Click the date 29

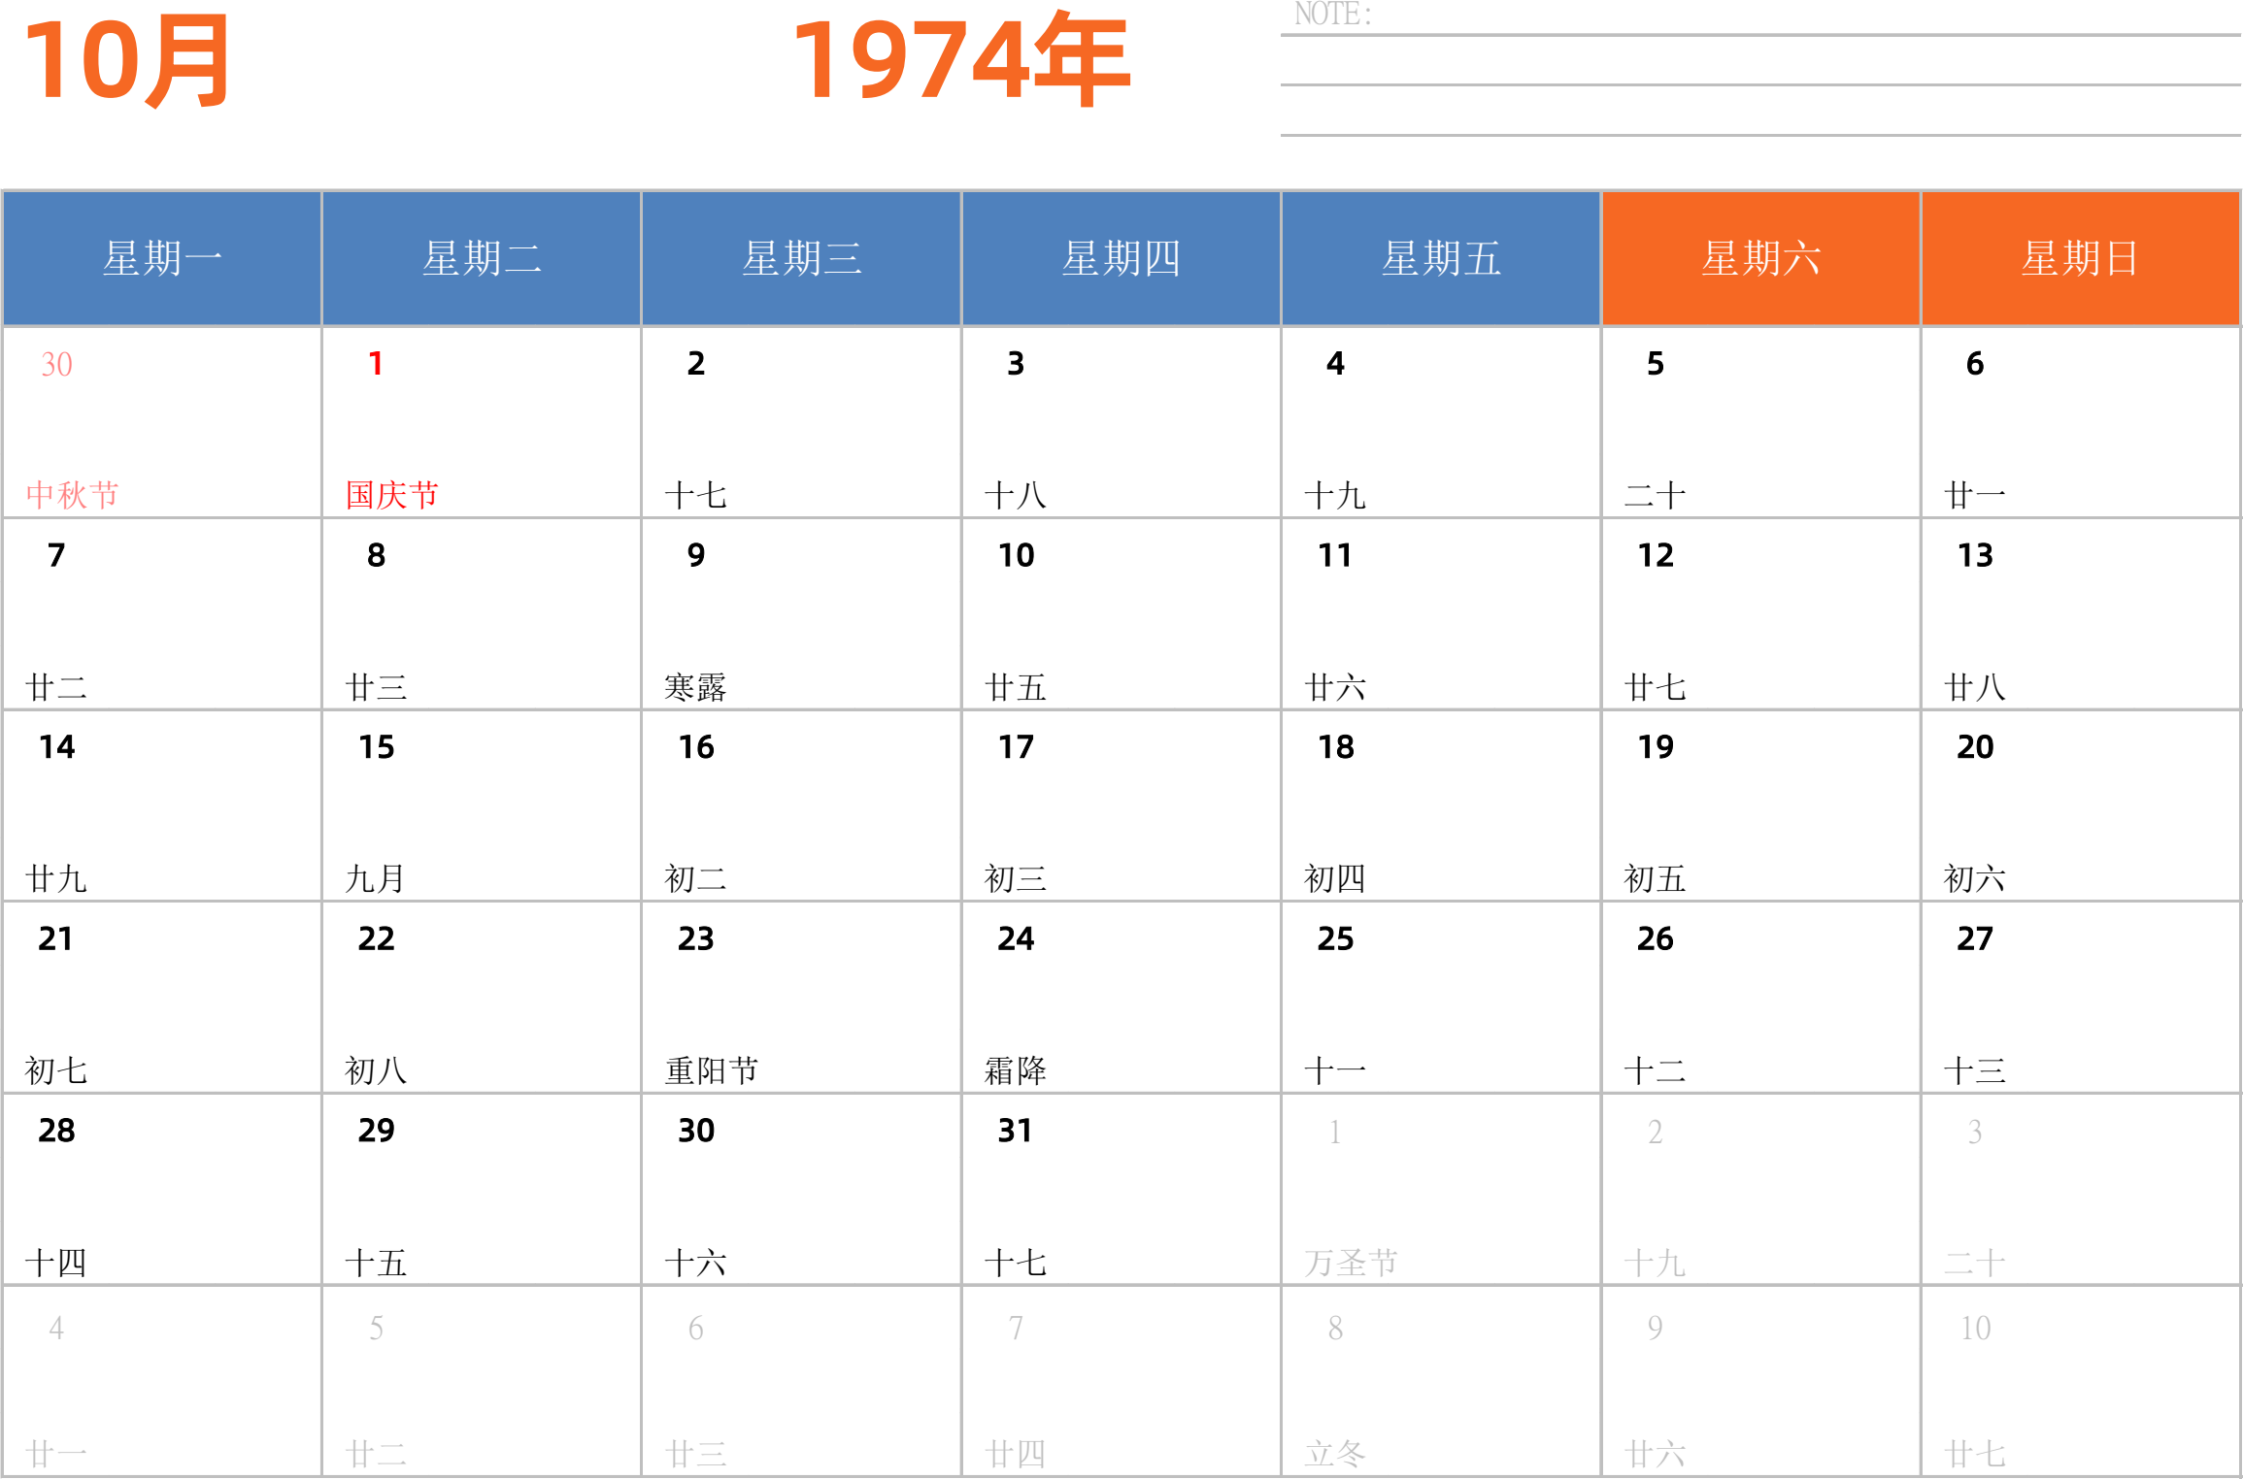(376, 1130)
